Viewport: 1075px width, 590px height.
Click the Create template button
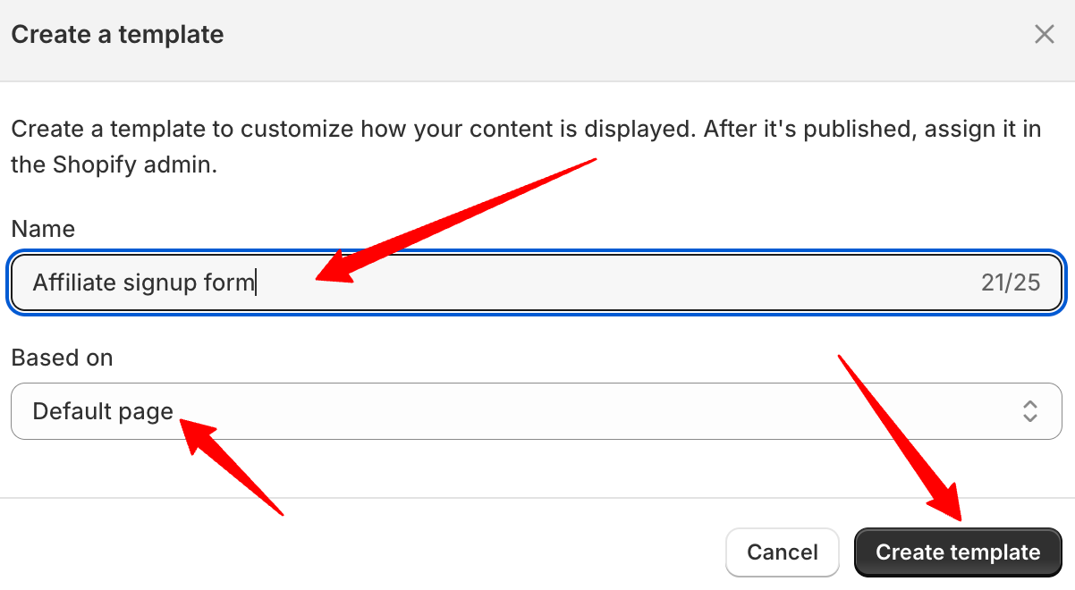[x=958, y=552]
